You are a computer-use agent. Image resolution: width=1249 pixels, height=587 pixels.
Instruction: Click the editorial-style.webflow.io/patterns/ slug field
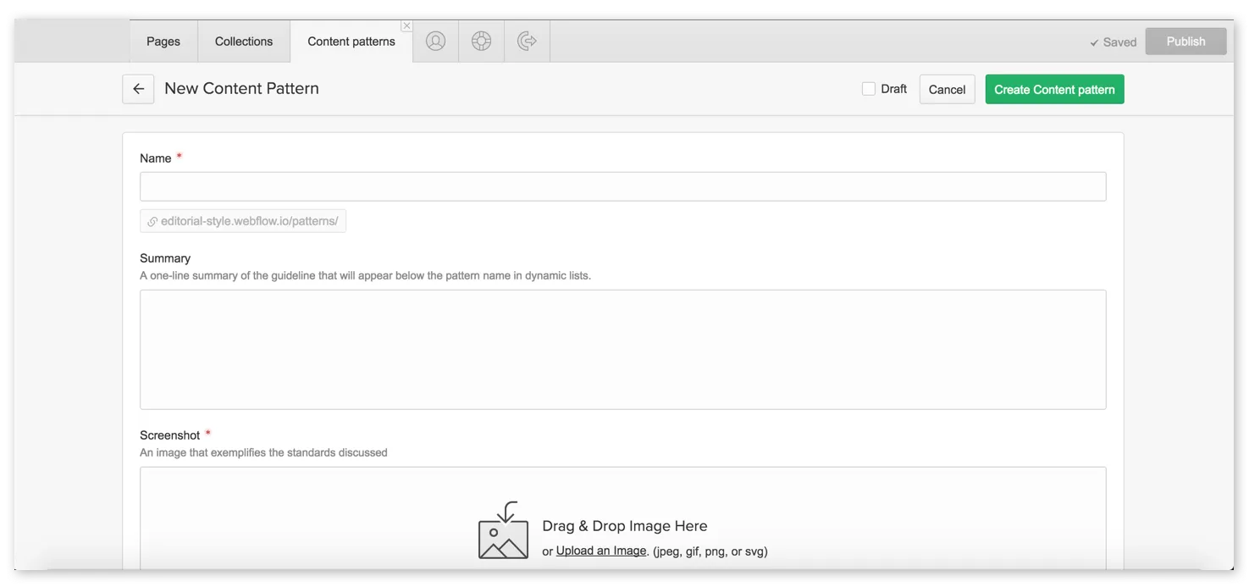point(243,222)
